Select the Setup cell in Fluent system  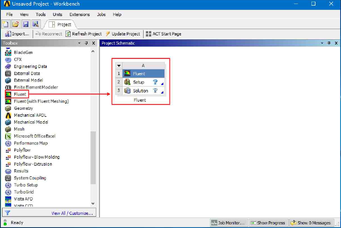point(139,82)
